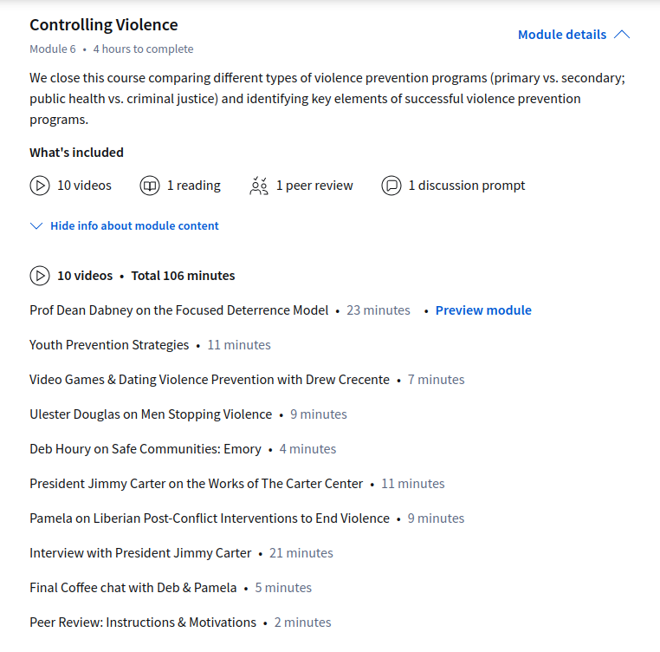
Task: Open Youth Prevention Strategies video
Action: pyautogui.click(x=109, y=345)
